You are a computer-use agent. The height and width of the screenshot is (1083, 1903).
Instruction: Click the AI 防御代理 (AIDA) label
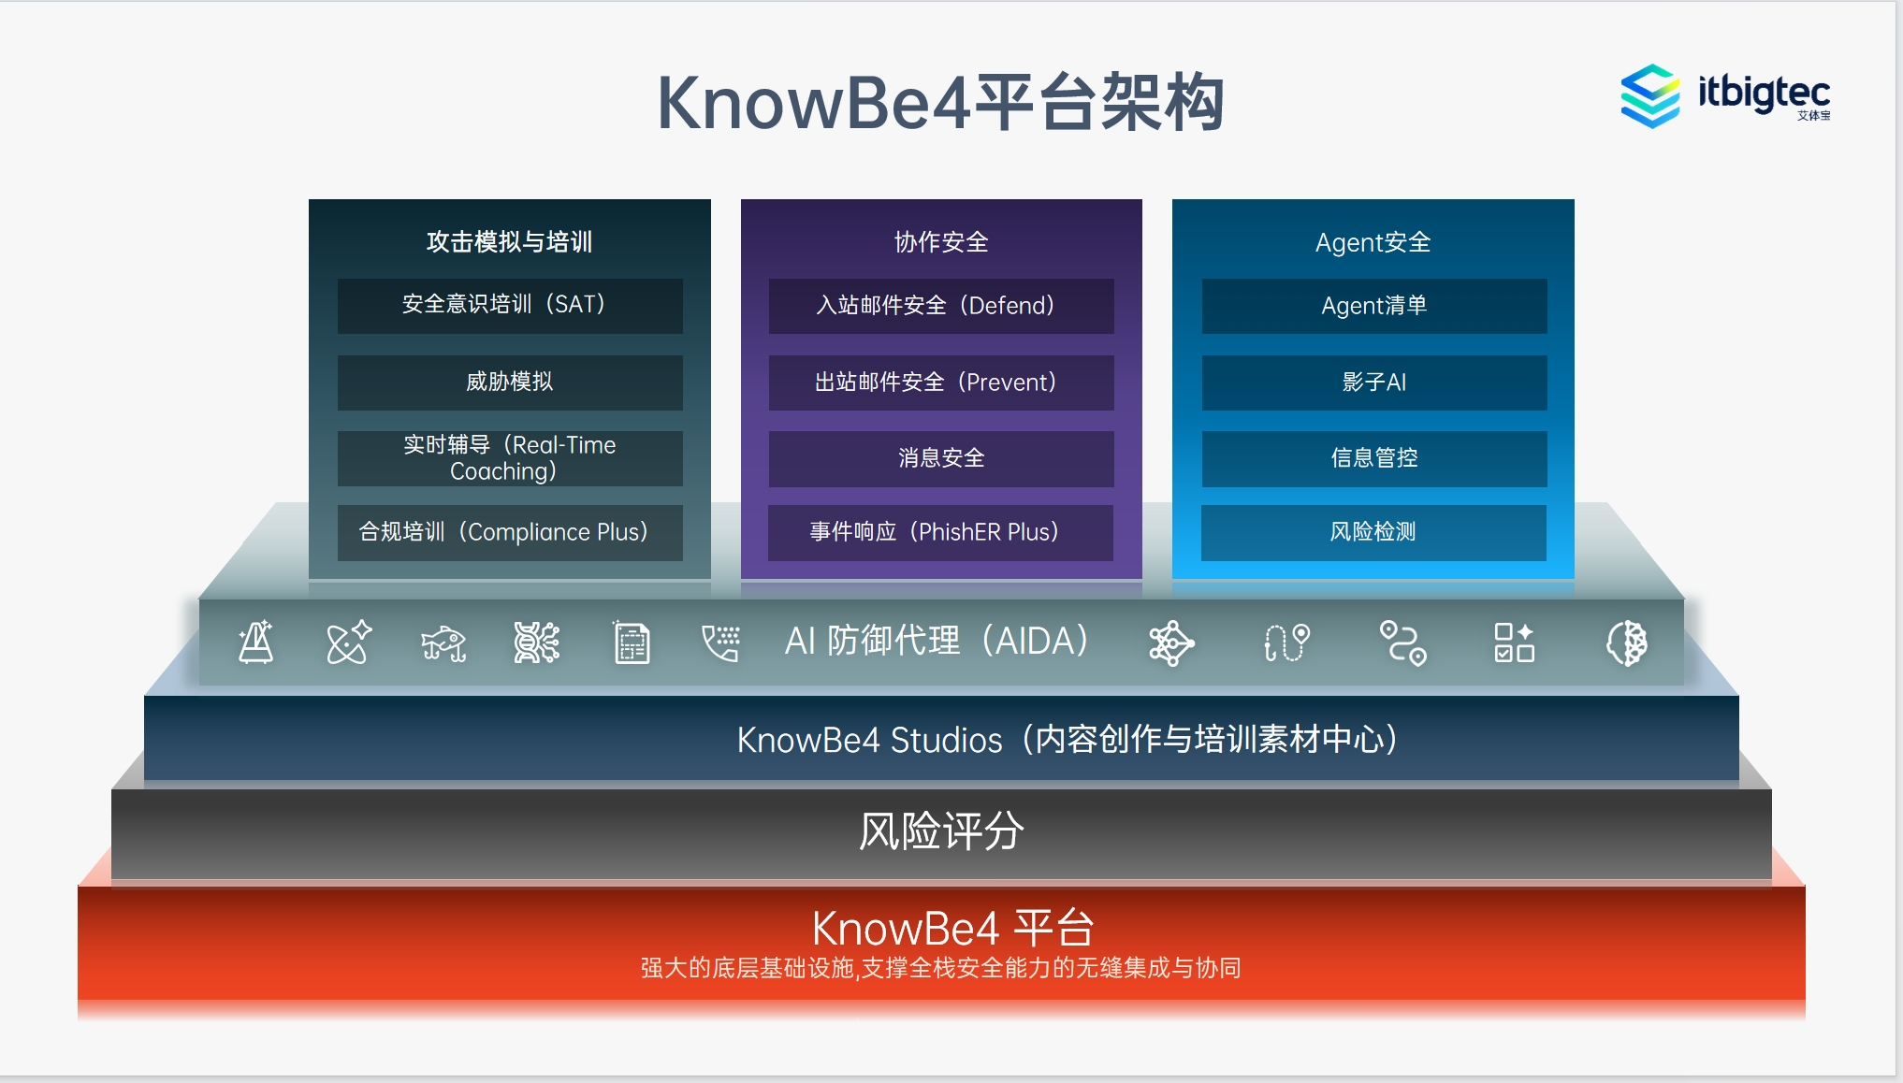tap(937, 642)
